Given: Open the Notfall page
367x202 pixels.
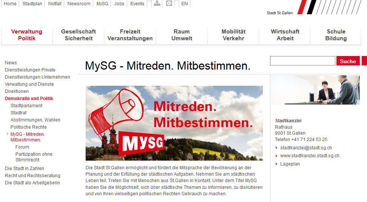Looking at the screenshot, I should tap(55, 4).
